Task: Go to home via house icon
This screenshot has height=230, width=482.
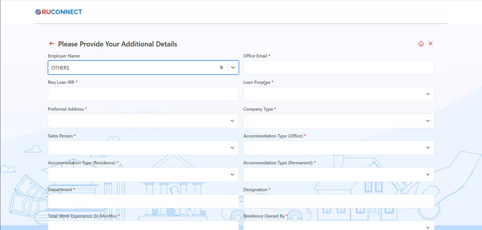Action: [421, 44]
